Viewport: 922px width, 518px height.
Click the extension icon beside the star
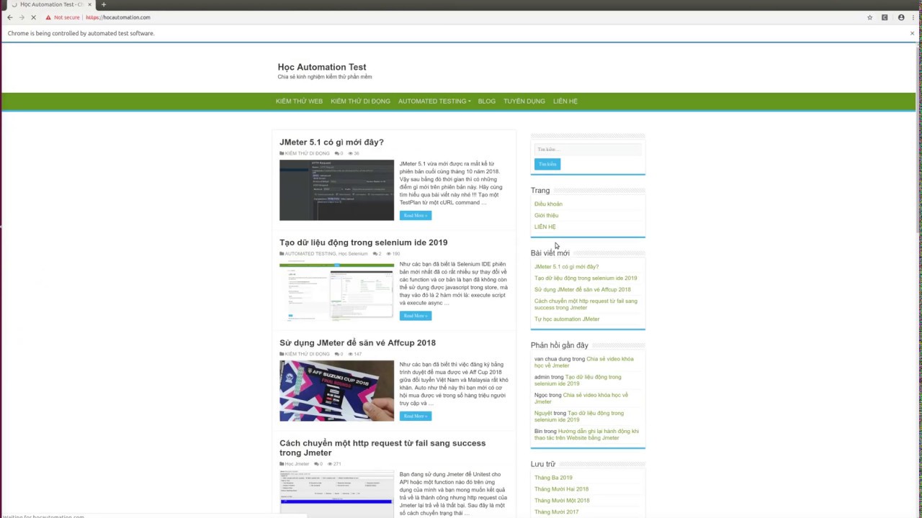point(885,17)
